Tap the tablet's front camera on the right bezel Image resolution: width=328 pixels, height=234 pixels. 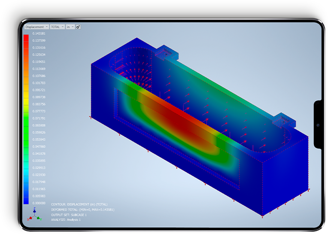point(317,125)
